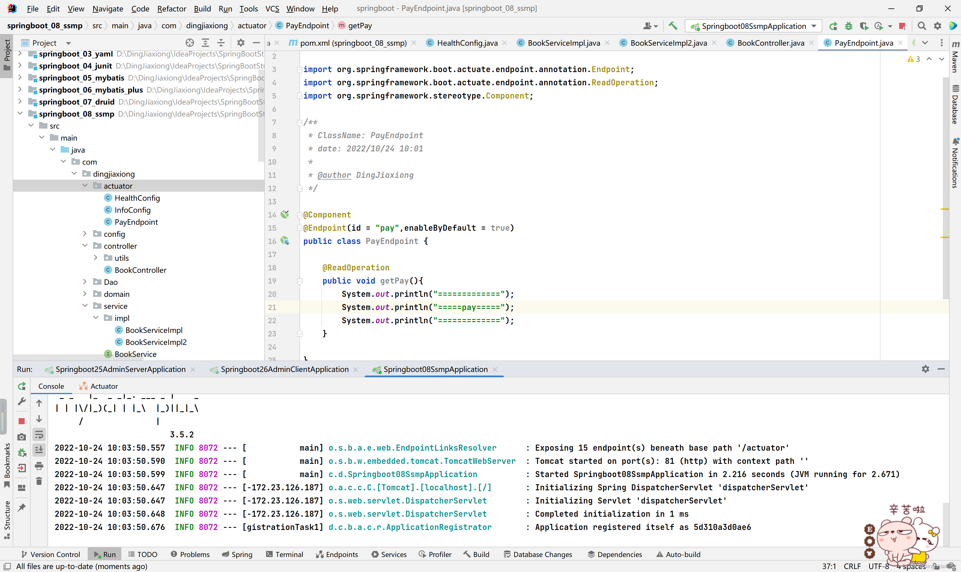The width and height of the screenshot is (961, 572).
Task: Select BookServiceImpl2 in the project tree
Action: point(156,342)
